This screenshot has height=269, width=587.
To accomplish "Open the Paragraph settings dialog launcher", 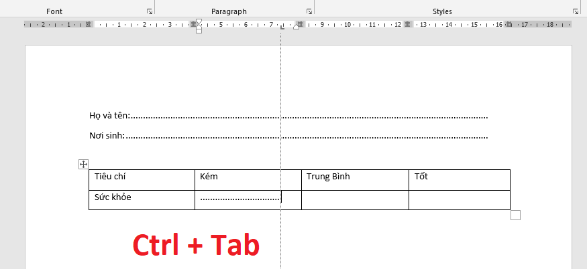I will [x=309, y=12].
